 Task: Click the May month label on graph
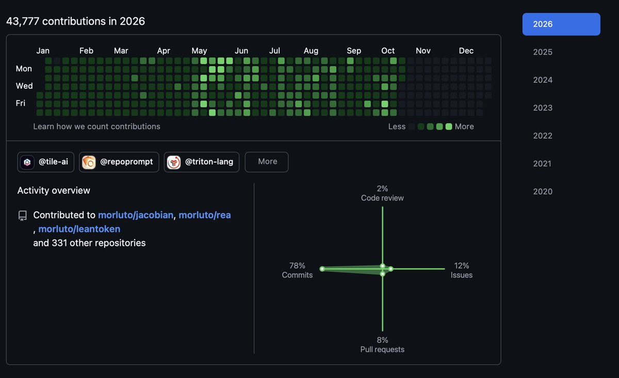click(199, 51)
